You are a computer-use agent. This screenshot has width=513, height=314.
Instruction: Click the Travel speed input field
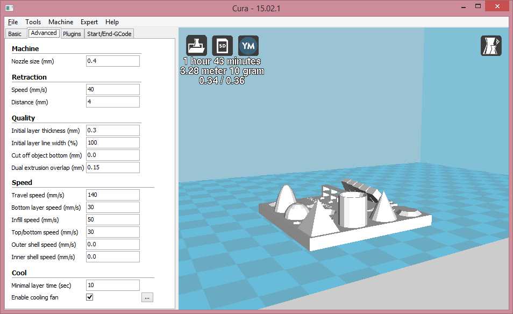point(112,195)
